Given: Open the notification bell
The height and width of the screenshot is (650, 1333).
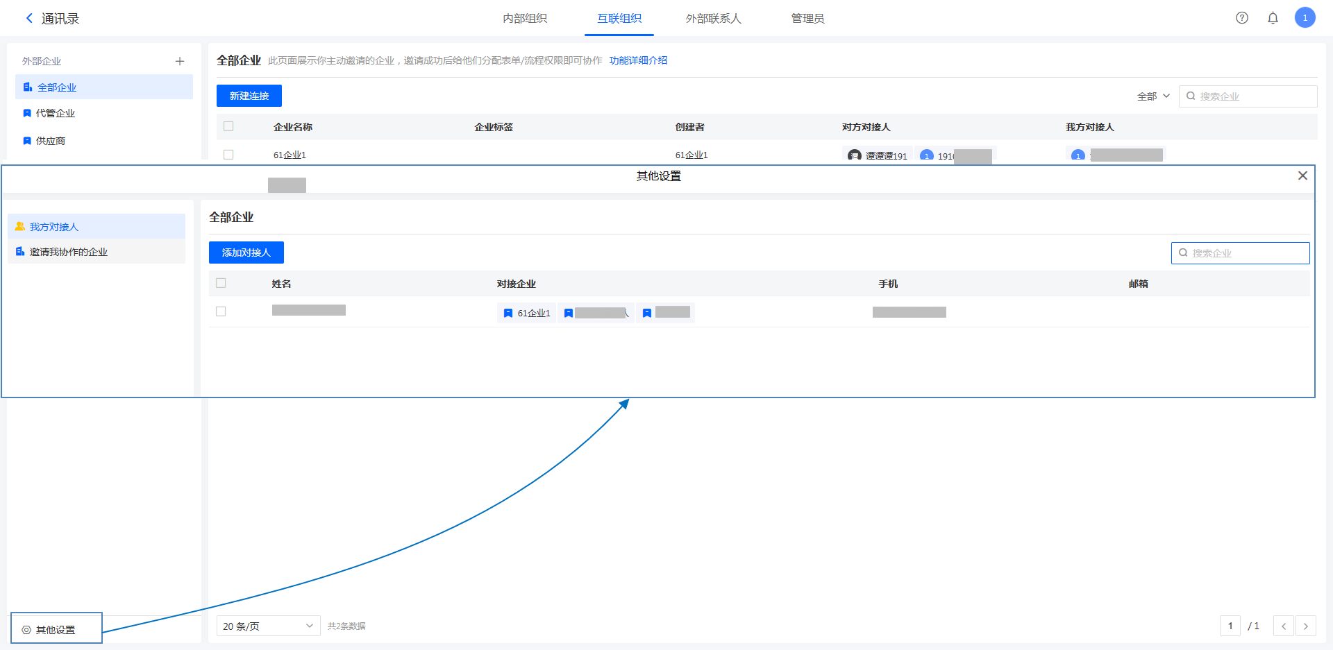Looking at the screenshot, I should tap(1273, 18).
